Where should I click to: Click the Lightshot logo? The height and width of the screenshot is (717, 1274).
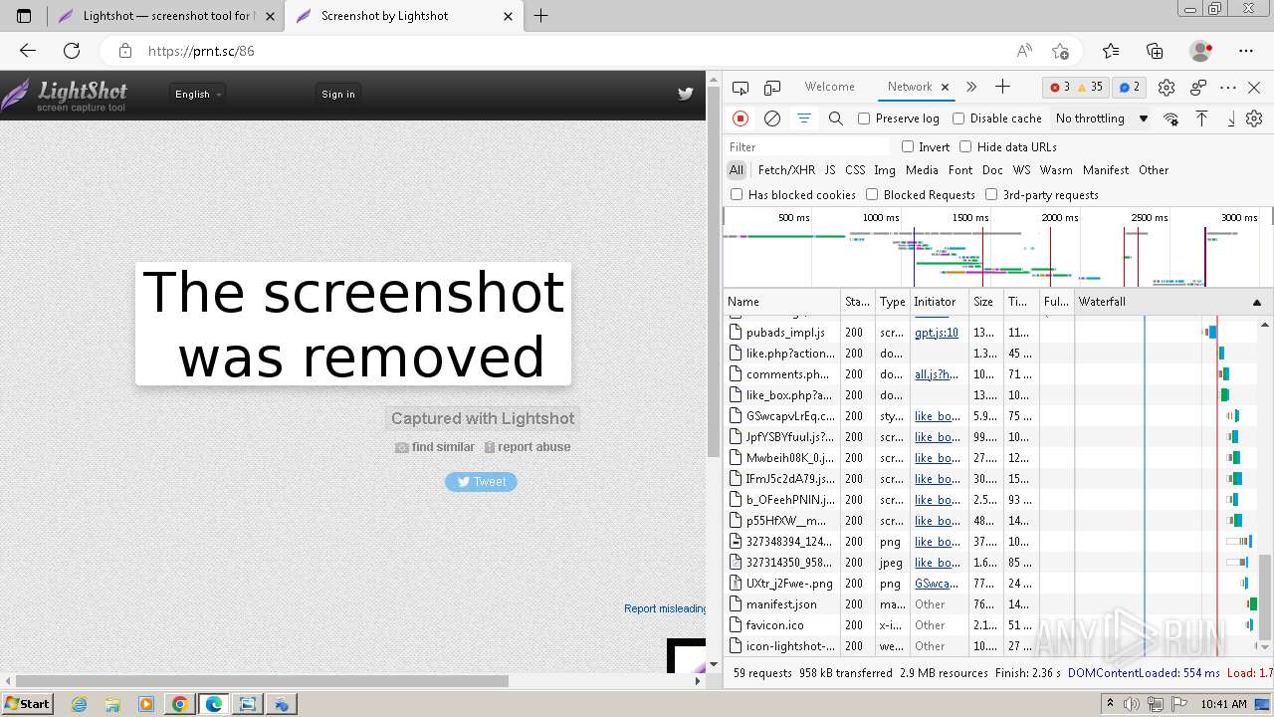click(x=65, y=96)
